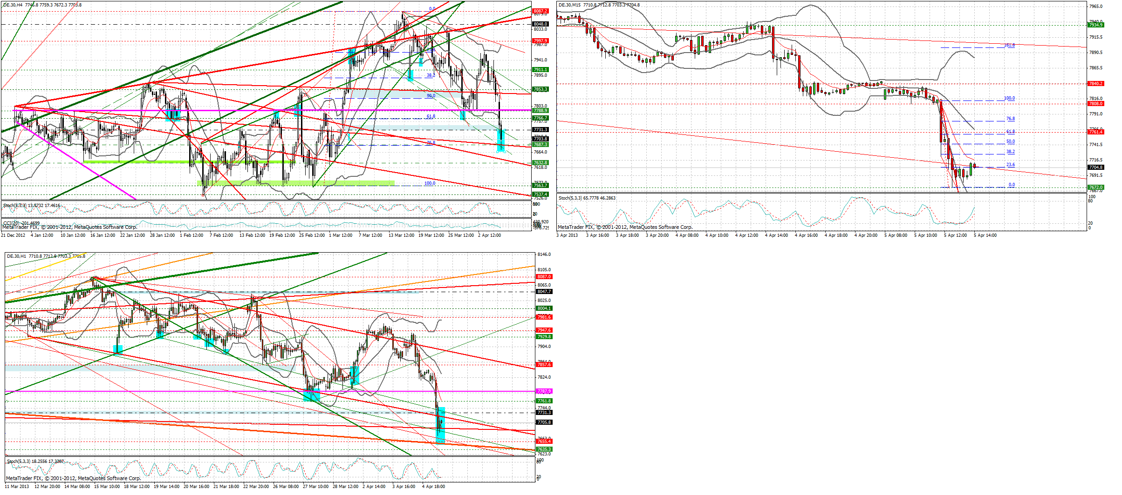Select the Stoch(5,3,3) 65.7778 indicator label
The height and width of the screenshot is (495, 1122).
tap(587, 198)
